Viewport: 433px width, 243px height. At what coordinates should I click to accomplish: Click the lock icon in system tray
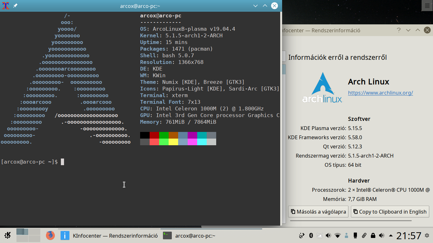[x=373, y=235]
